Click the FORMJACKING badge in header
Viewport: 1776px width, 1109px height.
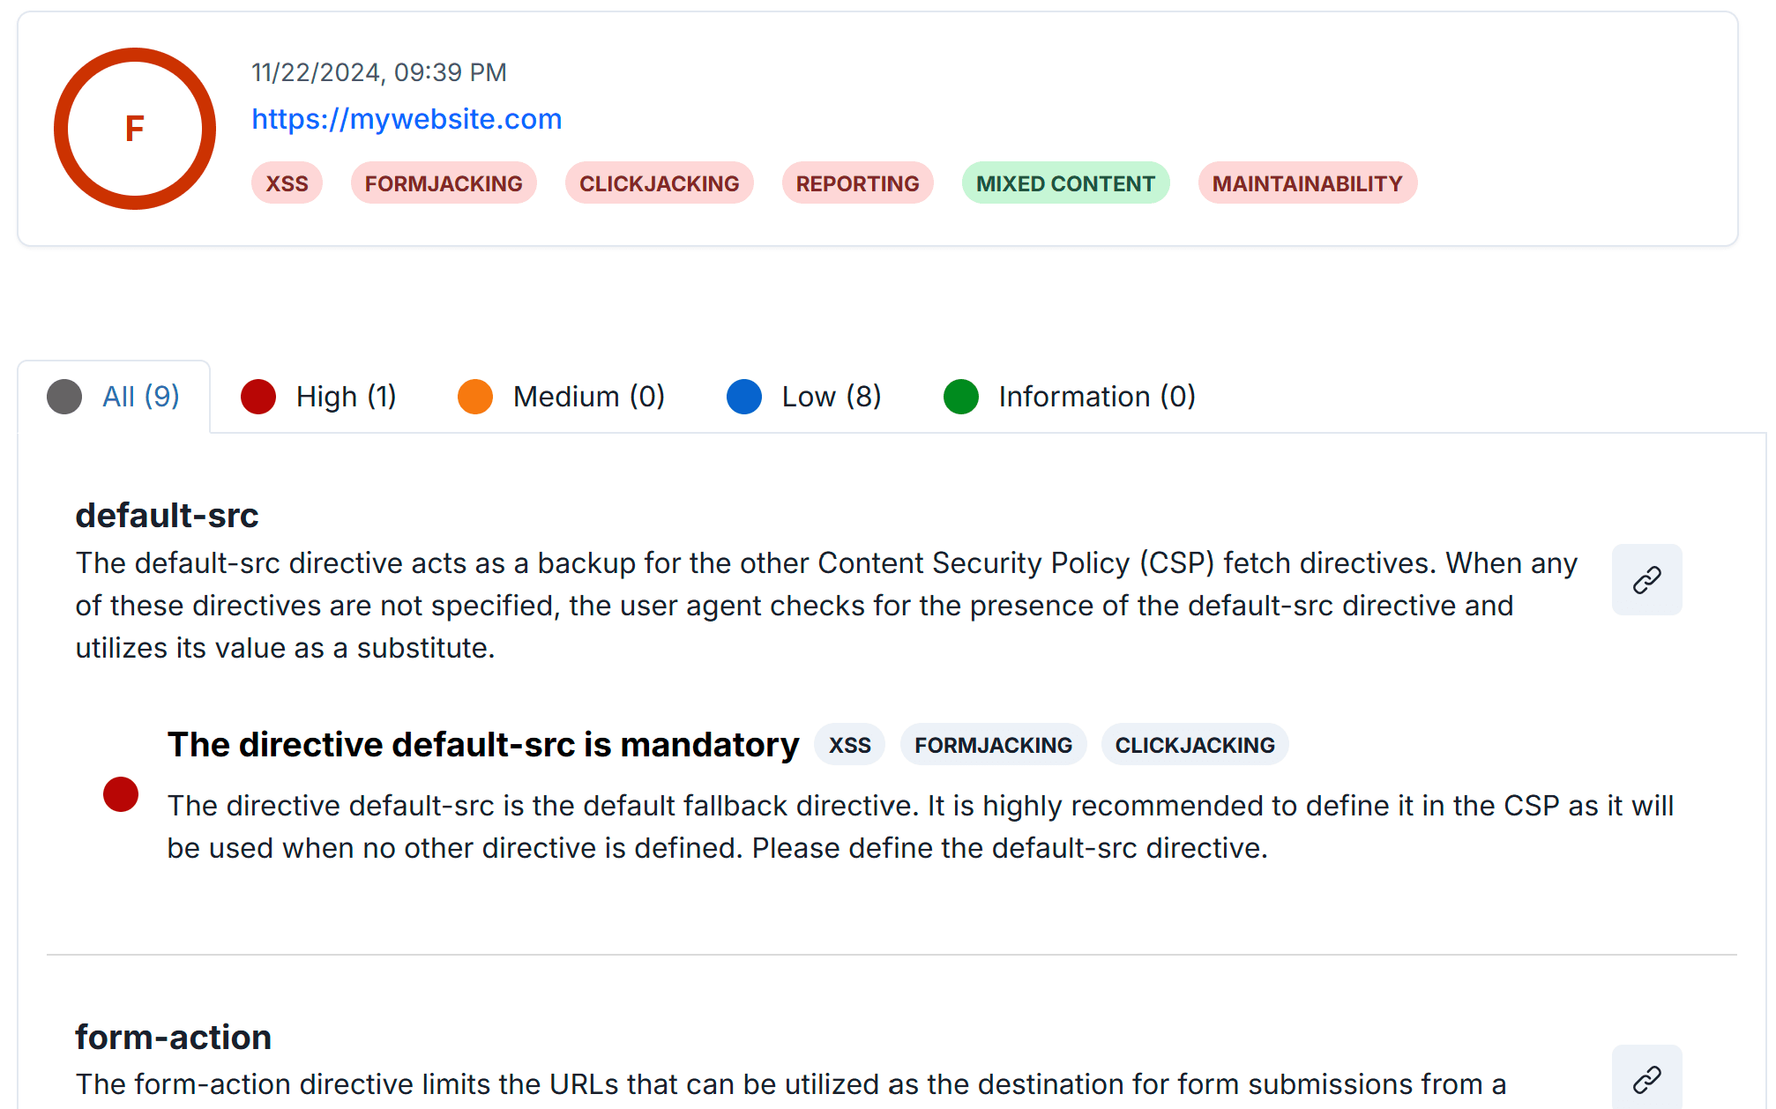point(442,184)
